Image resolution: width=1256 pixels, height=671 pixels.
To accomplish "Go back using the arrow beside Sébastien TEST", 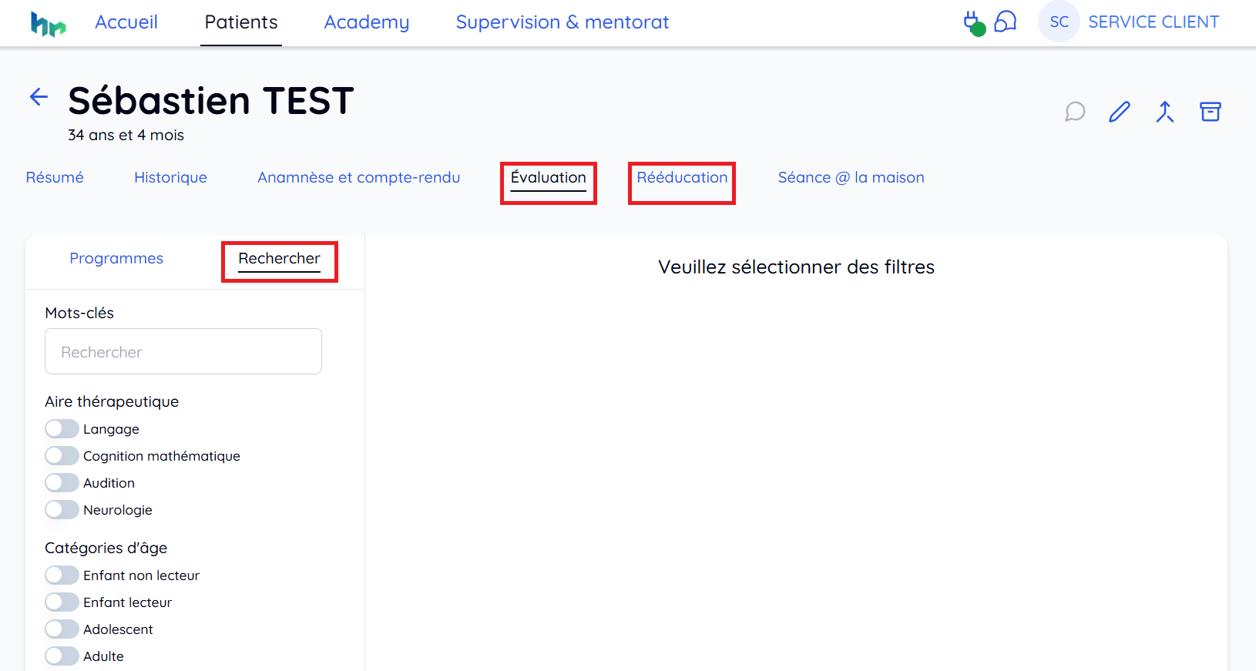I will point(39,97).
